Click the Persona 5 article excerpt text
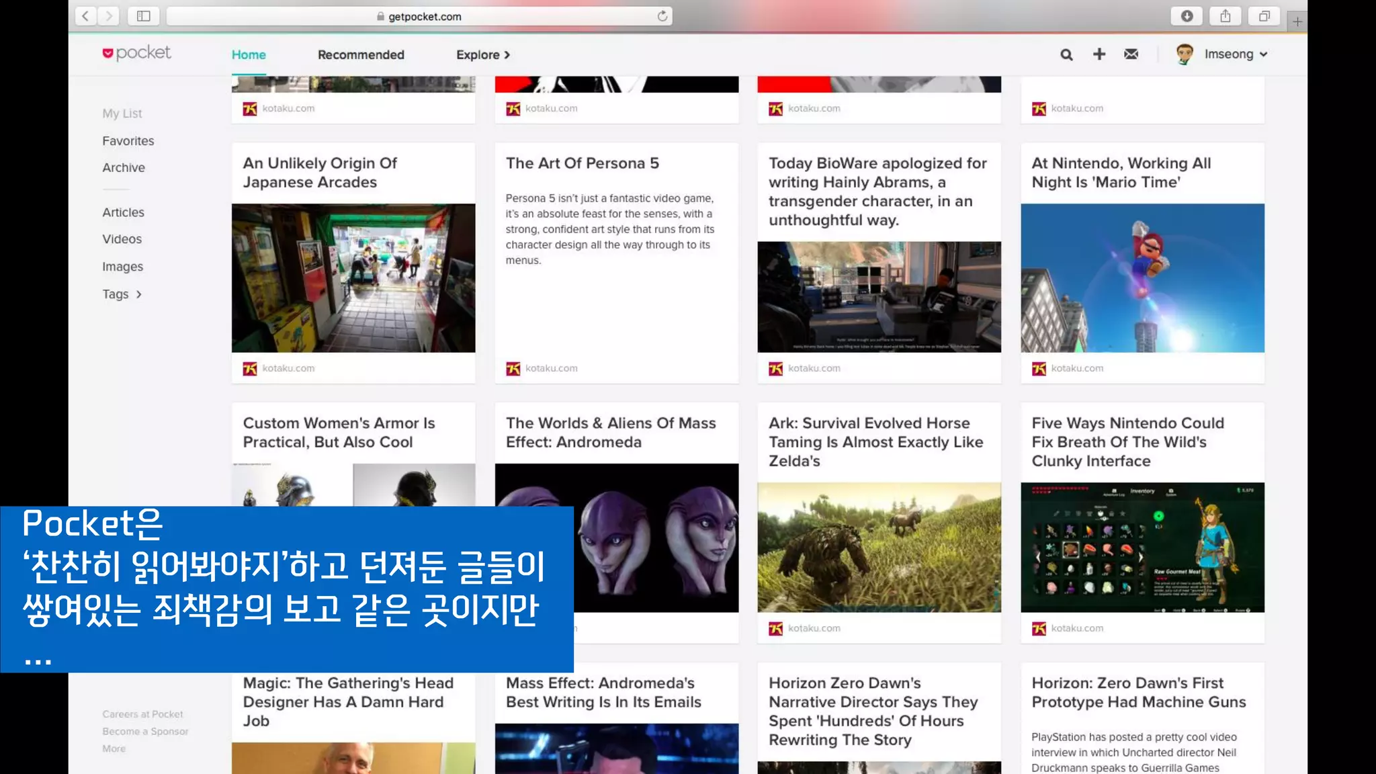Screen dimensions: 1376x774 click(x=610, y=230)
